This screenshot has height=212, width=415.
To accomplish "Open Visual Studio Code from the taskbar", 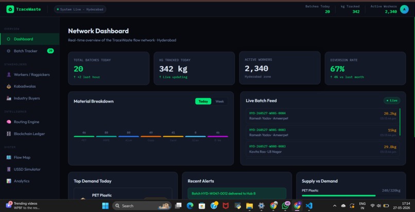I will click(x=309, y=206).
